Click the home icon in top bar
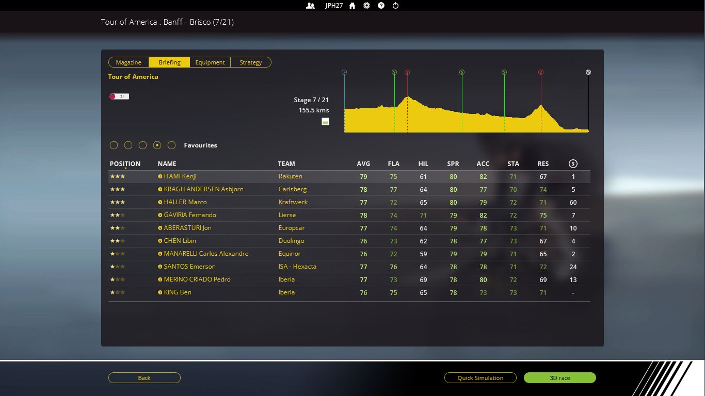 [352, 6]
